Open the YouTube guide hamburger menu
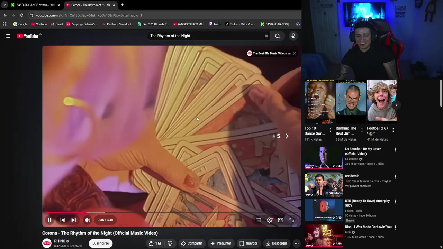This screenshot has height=249, width=443. (x=8, y=36)
